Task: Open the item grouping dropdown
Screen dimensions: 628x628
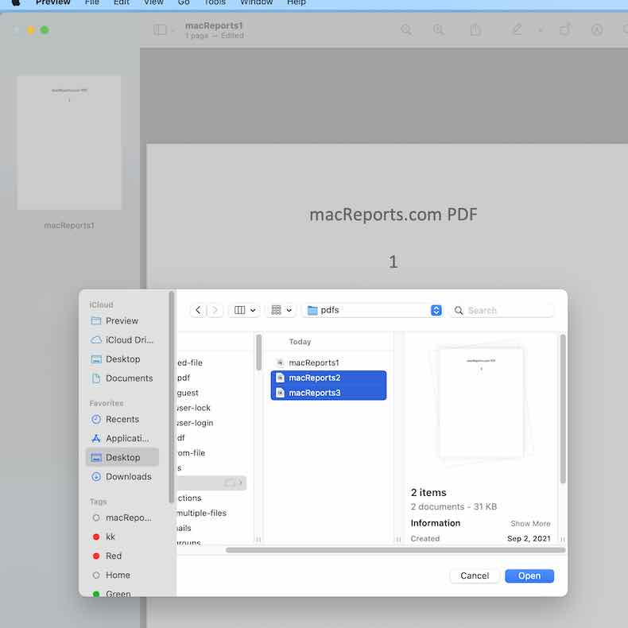Action: 281,310
